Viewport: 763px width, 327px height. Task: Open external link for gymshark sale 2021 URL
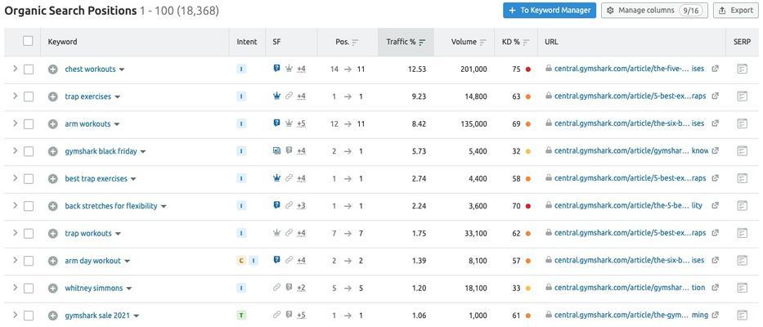tap(715, 316)
